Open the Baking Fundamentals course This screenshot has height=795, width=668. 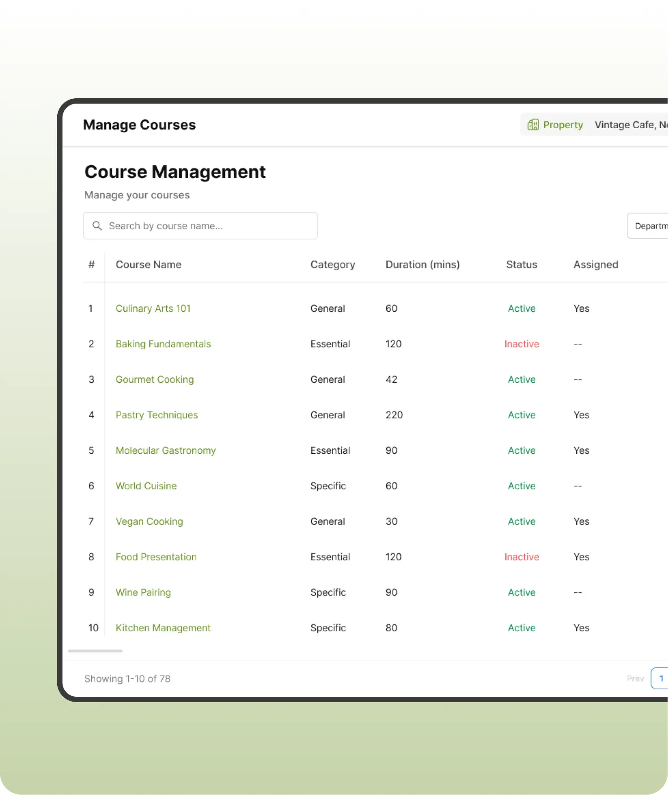click(163, 344)
